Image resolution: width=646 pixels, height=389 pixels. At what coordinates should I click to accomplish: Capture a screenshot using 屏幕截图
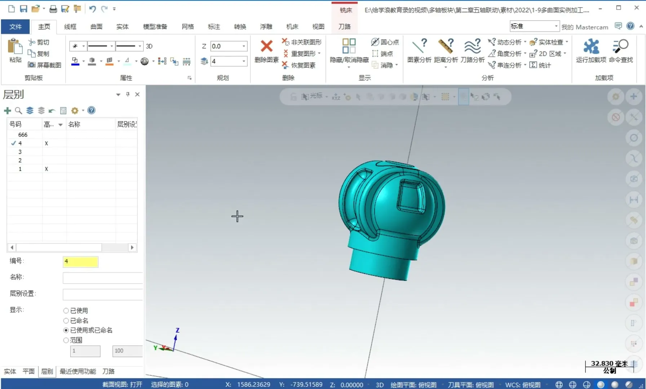tap(44, 65)
